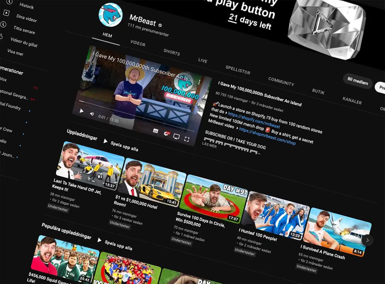The height and width of the screenshot is (284, 385).
Task: Click the Bli medlem button
Action: click(358, 81)
